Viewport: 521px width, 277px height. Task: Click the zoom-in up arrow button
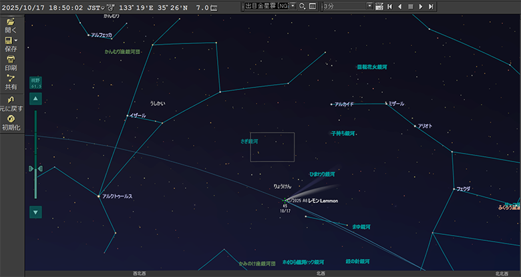(36, 99)
